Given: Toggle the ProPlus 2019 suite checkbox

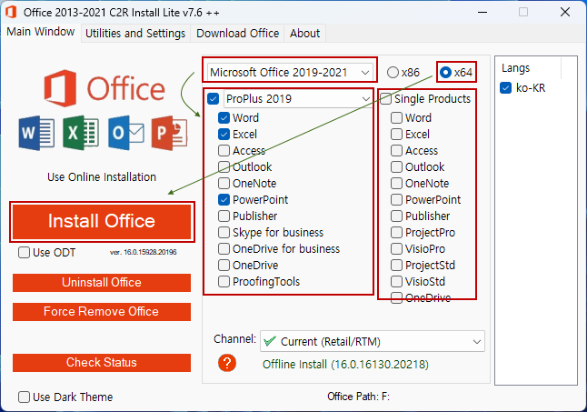Looking at the screenshot, I should pos(213,99).
